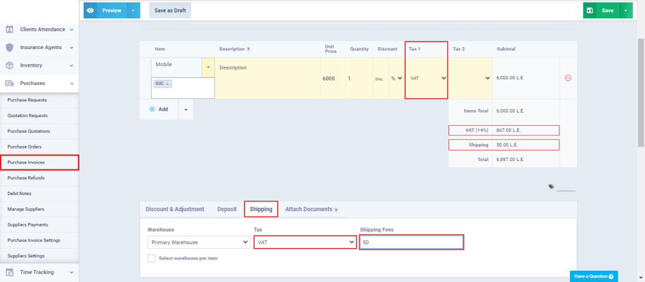
Task: Click the Add item plus button
Action: 159,110
